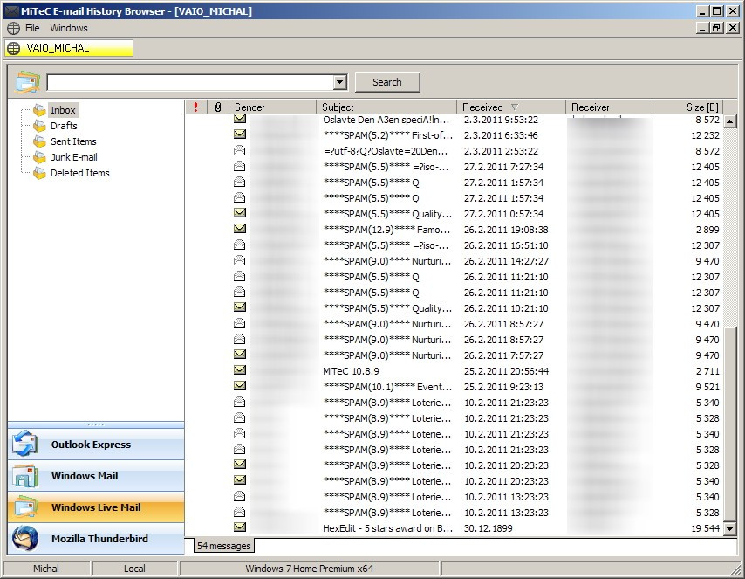Sort by the priority exclamation column
The width and height of the screenshot is (745, 579).
195,107
